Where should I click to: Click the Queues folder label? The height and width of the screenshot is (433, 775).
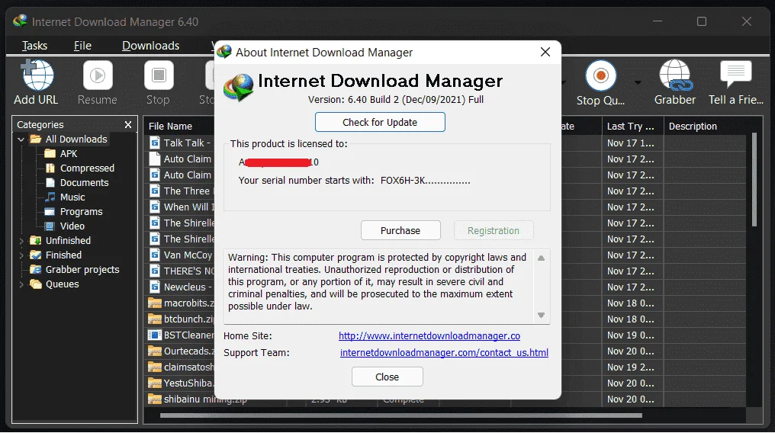tap(63, 284)
